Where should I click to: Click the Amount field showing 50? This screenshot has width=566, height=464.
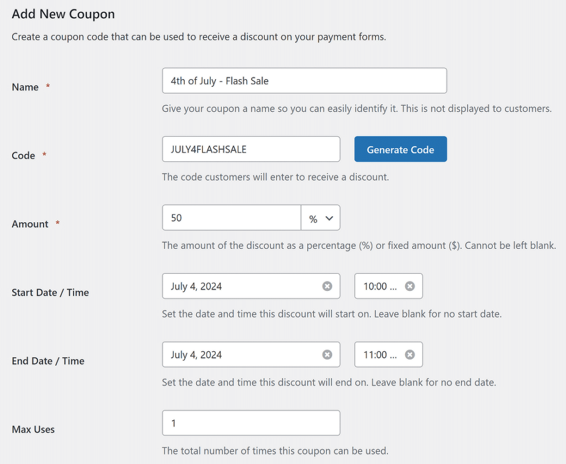pyautogui.click(x=231, y=217)
